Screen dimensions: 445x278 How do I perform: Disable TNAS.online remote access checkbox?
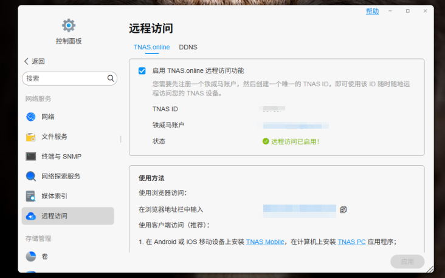click(x=142, y=70)
